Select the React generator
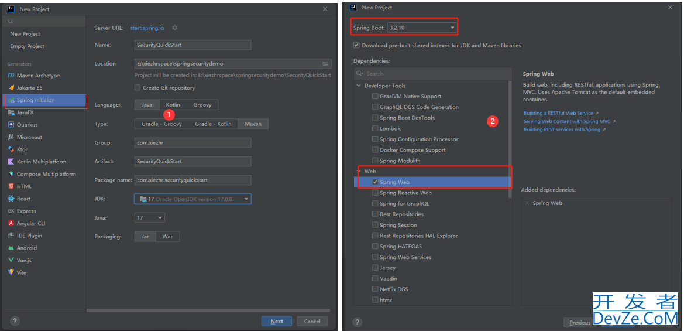Viewport: 684px width, 331px height. click(x=23, y=199)
